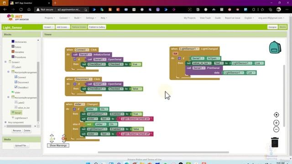Click Show Warnings button
The height and width of the screenshot is (164, 292).
[58, 145]
